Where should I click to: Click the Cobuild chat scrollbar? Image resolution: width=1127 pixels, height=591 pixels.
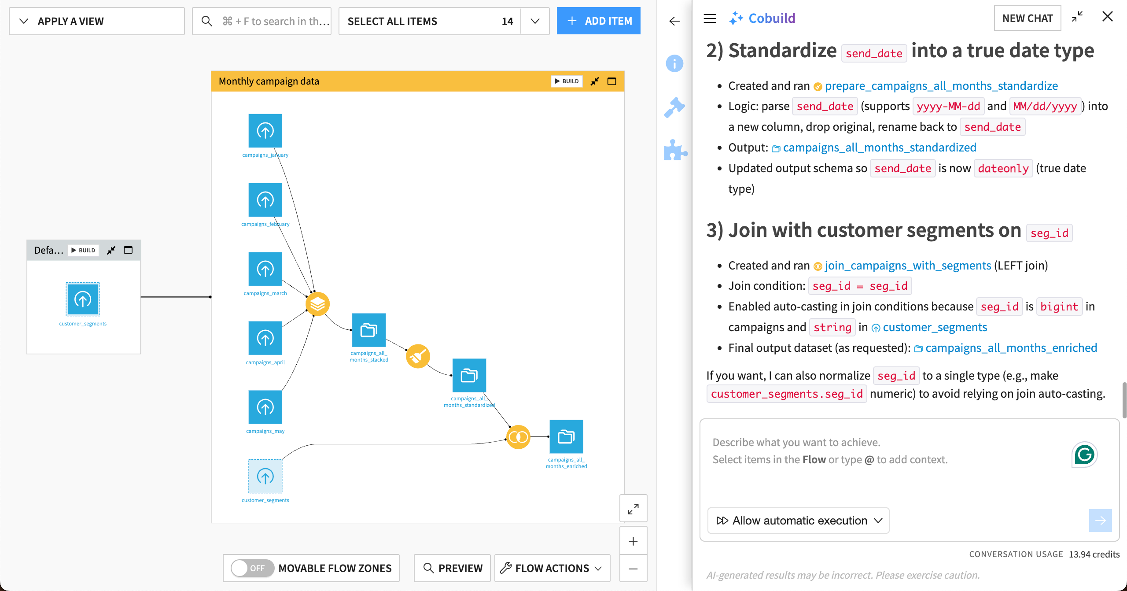[x=1124, y=400]
